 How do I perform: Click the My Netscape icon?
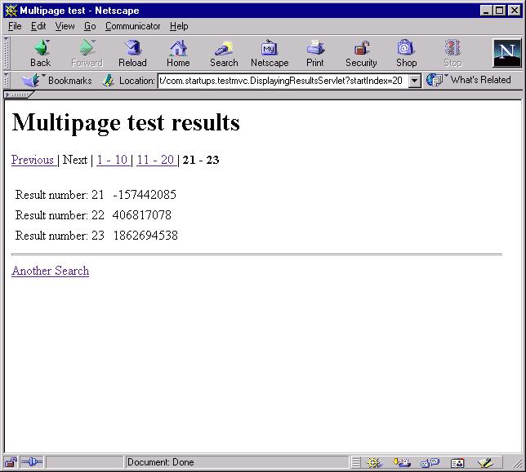coord(269,53)
